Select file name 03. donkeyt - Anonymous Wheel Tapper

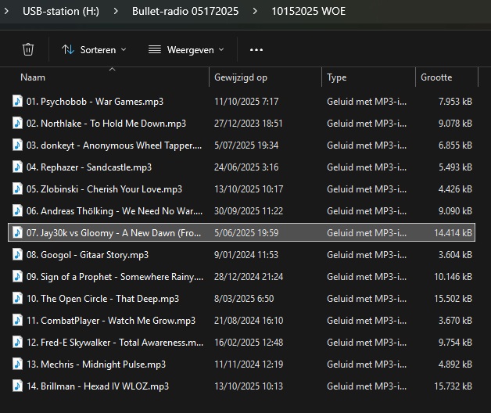click(114, 145)
